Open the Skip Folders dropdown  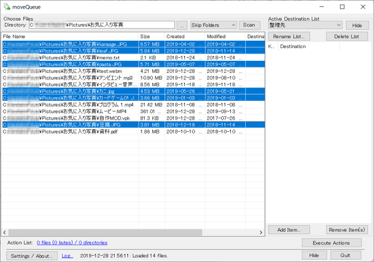(x=214, y=25)
